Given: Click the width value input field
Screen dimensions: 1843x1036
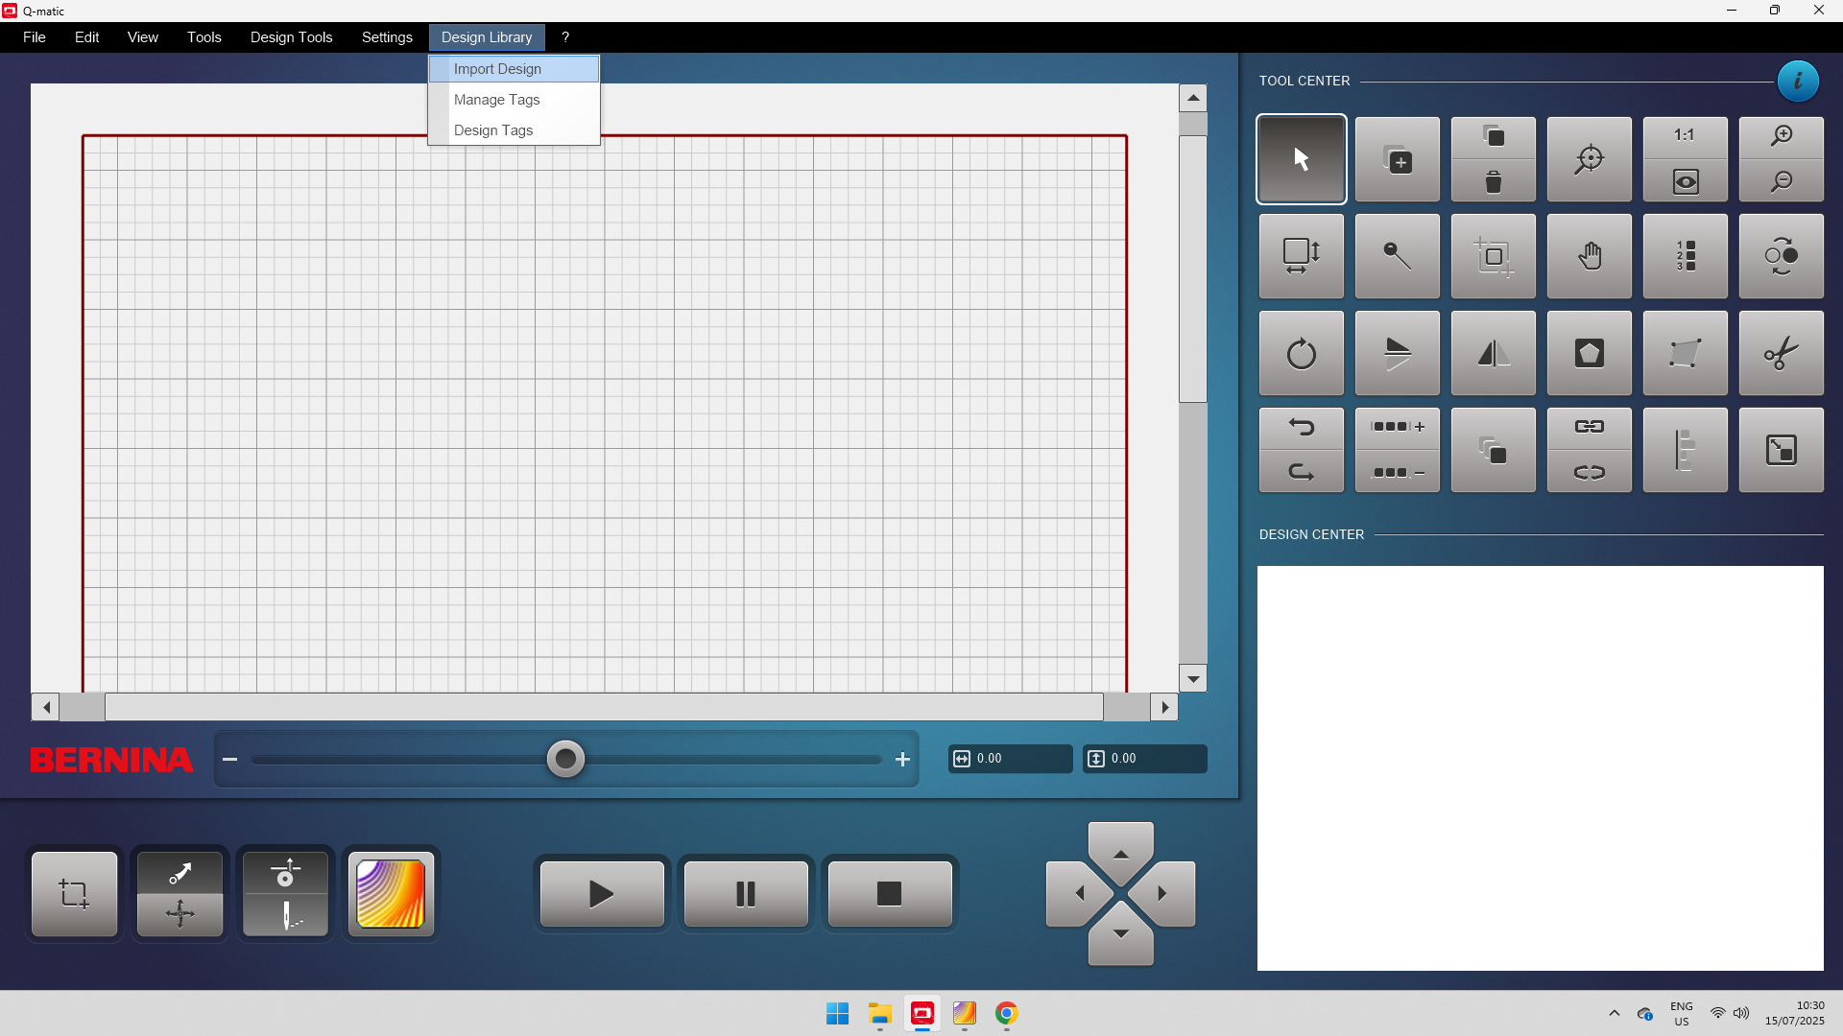Looking at the screenshot, I should [x=1017, y=759].
